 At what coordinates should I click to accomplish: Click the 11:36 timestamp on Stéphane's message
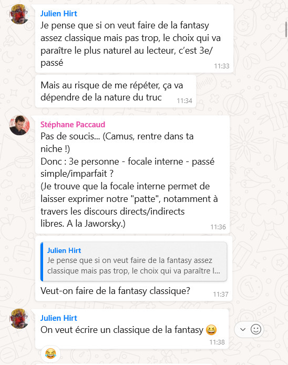[218, 227]
